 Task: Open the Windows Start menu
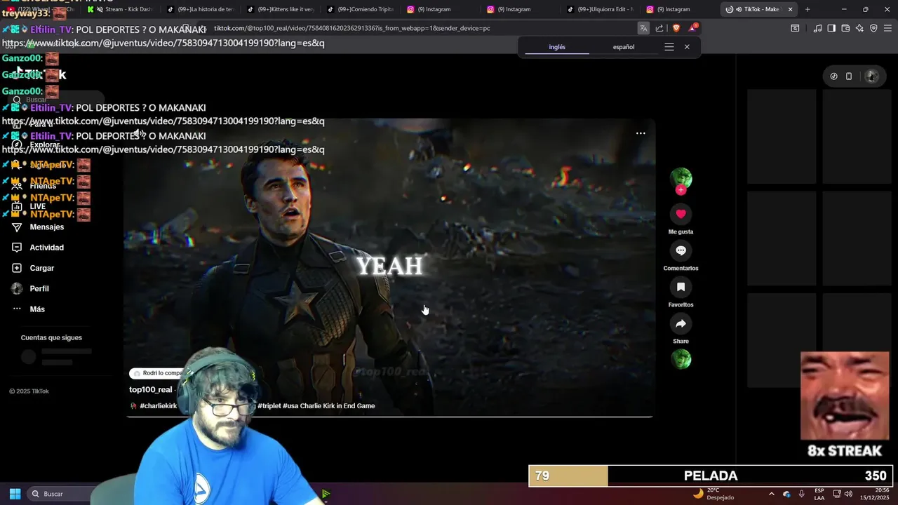[x=15, y=494]
